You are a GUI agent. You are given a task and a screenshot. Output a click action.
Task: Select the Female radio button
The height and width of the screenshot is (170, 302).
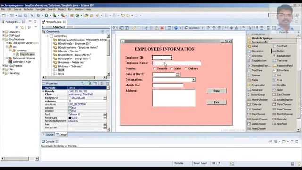(155, 68)
